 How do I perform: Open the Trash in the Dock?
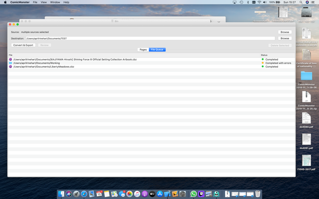[258, 194]
